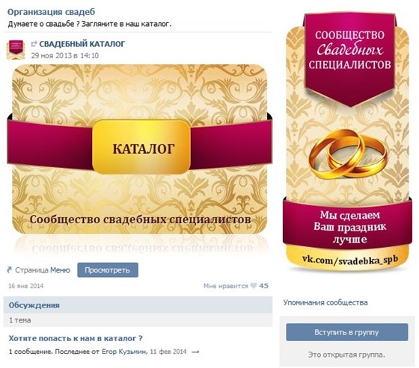The image size is (419, 368).
Task: Click the golden wedding rings image
Action: point(348,154)
